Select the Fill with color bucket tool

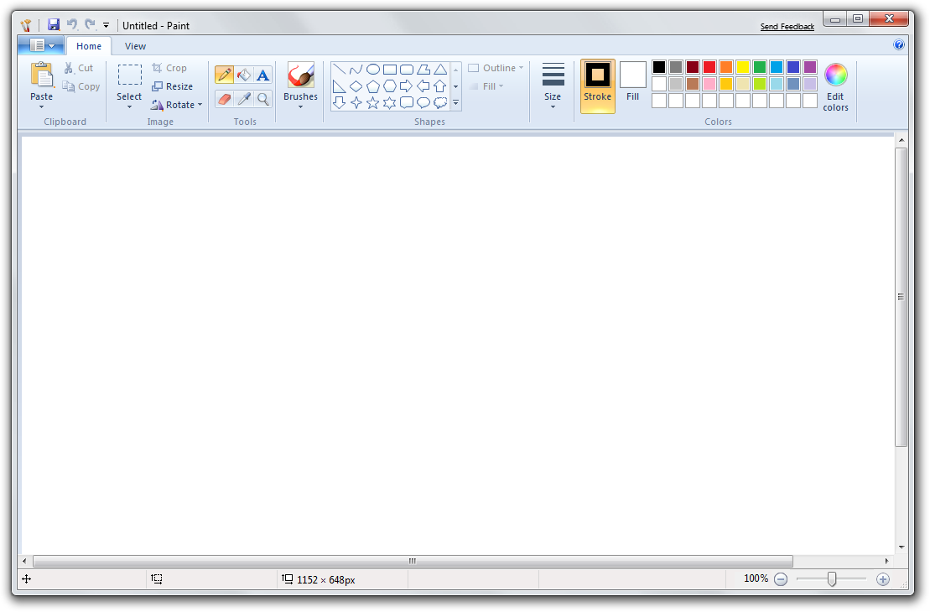click(244, 75)
